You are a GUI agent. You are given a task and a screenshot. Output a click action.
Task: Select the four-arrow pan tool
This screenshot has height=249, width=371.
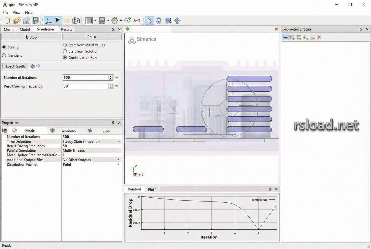177,20
